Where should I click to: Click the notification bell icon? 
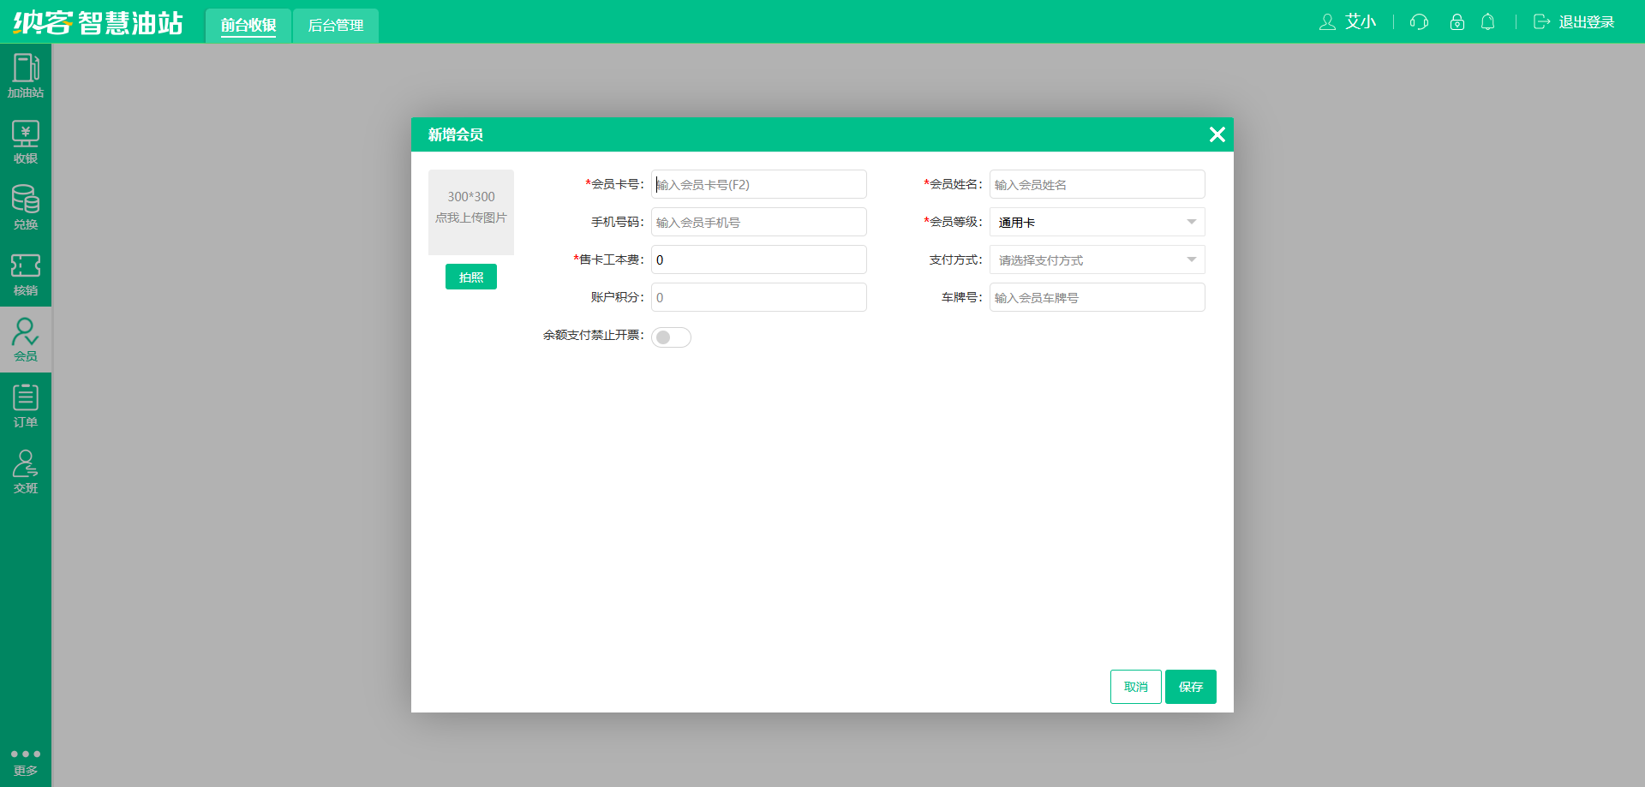[x=1488, y=21]
